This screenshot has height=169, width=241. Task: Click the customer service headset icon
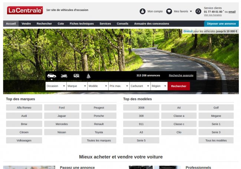[x=198, y=11]
